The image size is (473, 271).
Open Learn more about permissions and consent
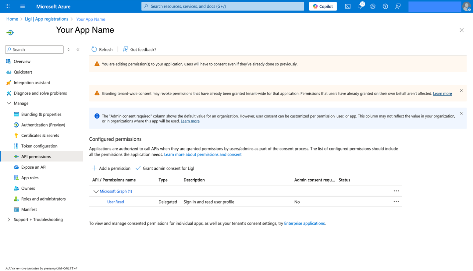click(x=203, y=155)
